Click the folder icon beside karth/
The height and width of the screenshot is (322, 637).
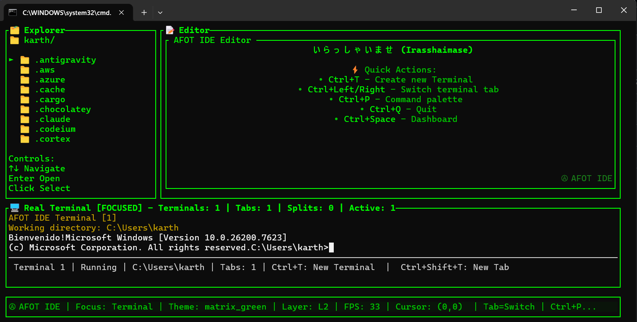point(14,40)
